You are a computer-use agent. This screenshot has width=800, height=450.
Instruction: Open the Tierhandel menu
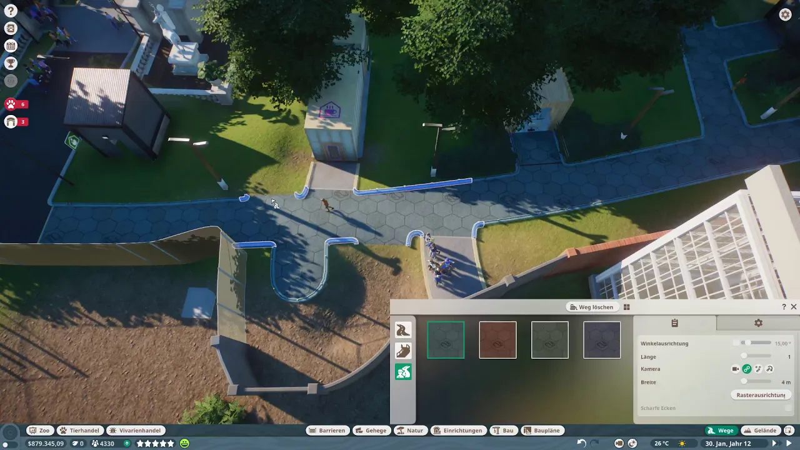point(80,431)
